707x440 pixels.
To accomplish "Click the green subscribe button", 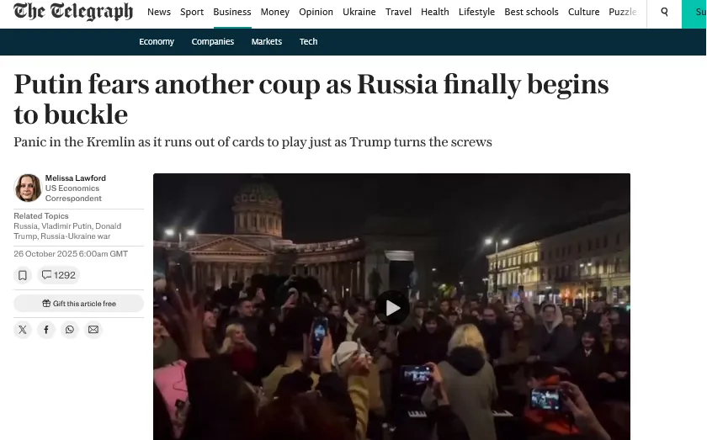I will tap(694, 13).
